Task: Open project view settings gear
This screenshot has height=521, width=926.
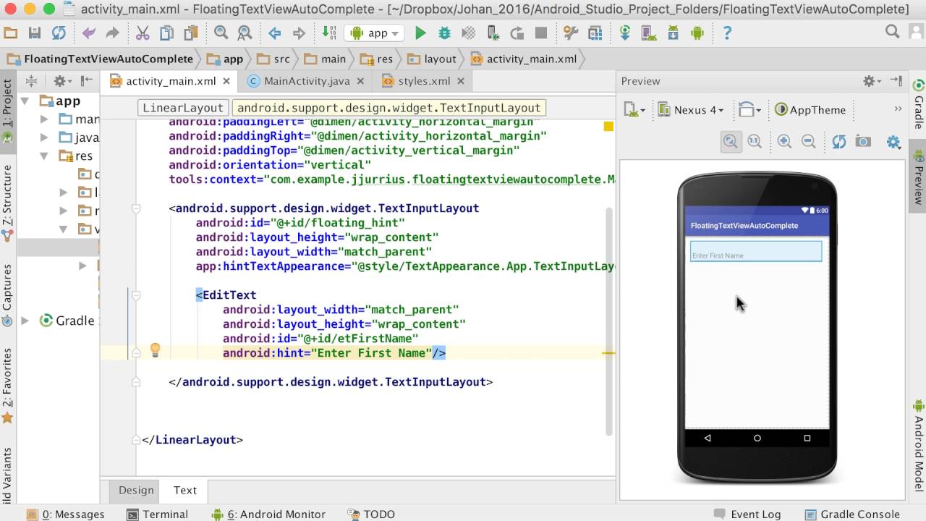Action: [x=62, y=81]
